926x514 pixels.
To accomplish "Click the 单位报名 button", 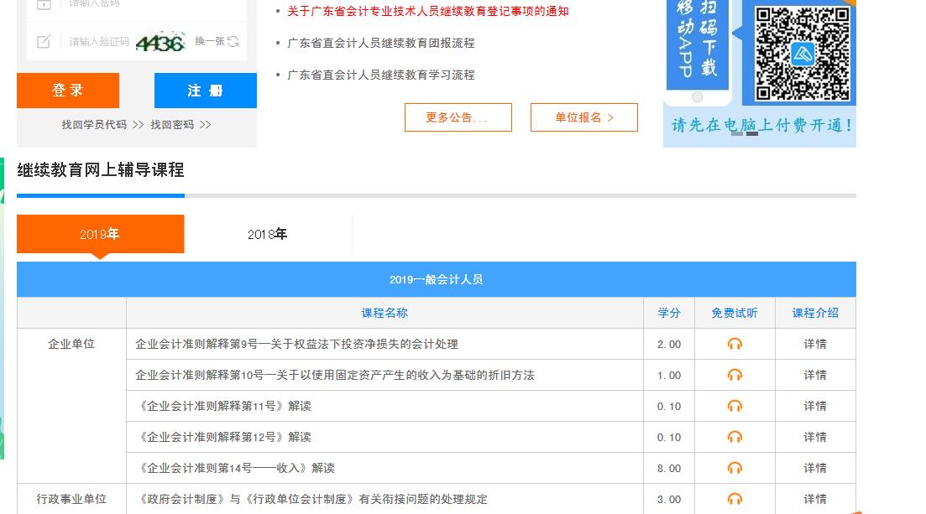I will coord(583,117).
